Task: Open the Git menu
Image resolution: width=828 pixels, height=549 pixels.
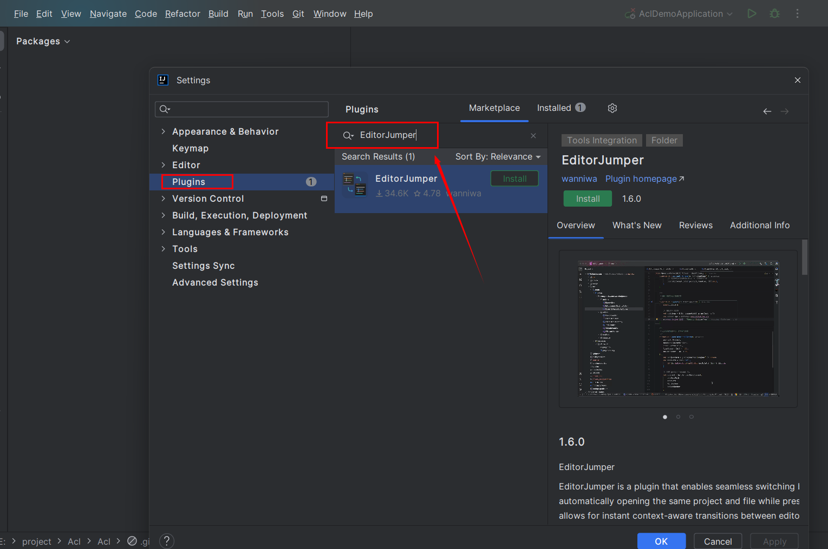Action: (298, 14)
